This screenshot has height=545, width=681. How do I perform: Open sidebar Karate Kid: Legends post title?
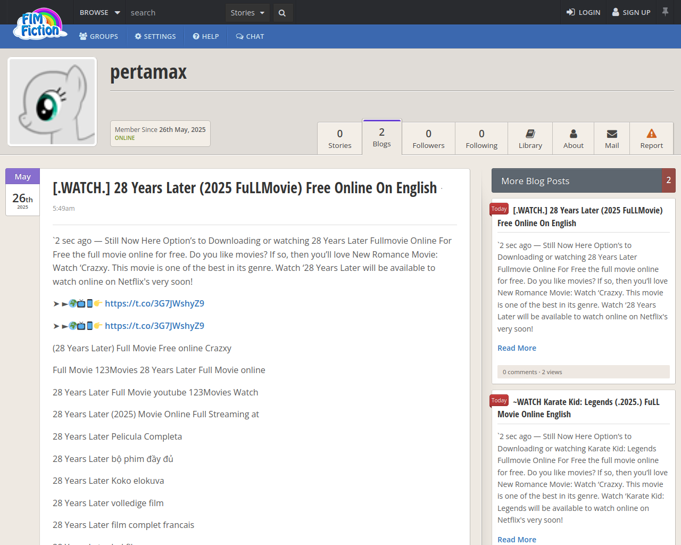tap(578, 408)
